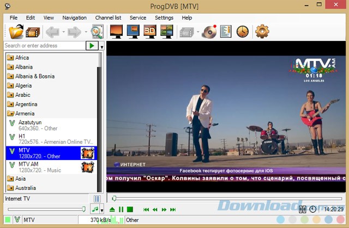Image resolution: width=349 pixels, height=228 pixels.
Task: Click the volume slider
Action: (46, 209)
